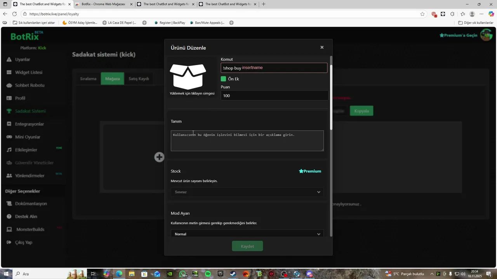Viewport: 497px width, 279px height.
Task: Reload the page with the refresh icon
Action: pos(14,14)
